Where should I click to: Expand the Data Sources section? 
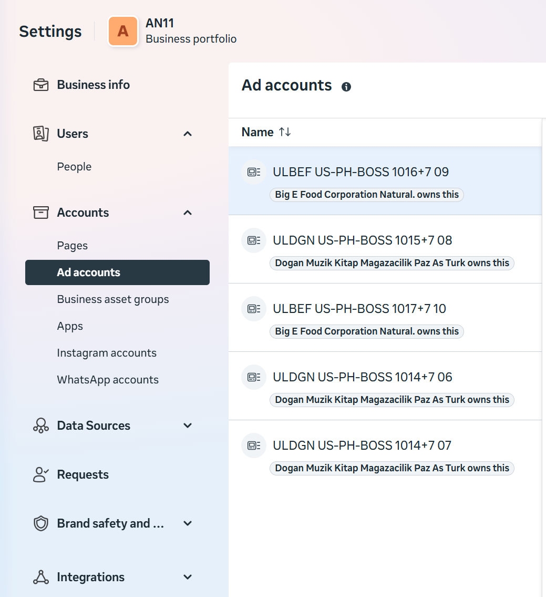pos(188,426)
